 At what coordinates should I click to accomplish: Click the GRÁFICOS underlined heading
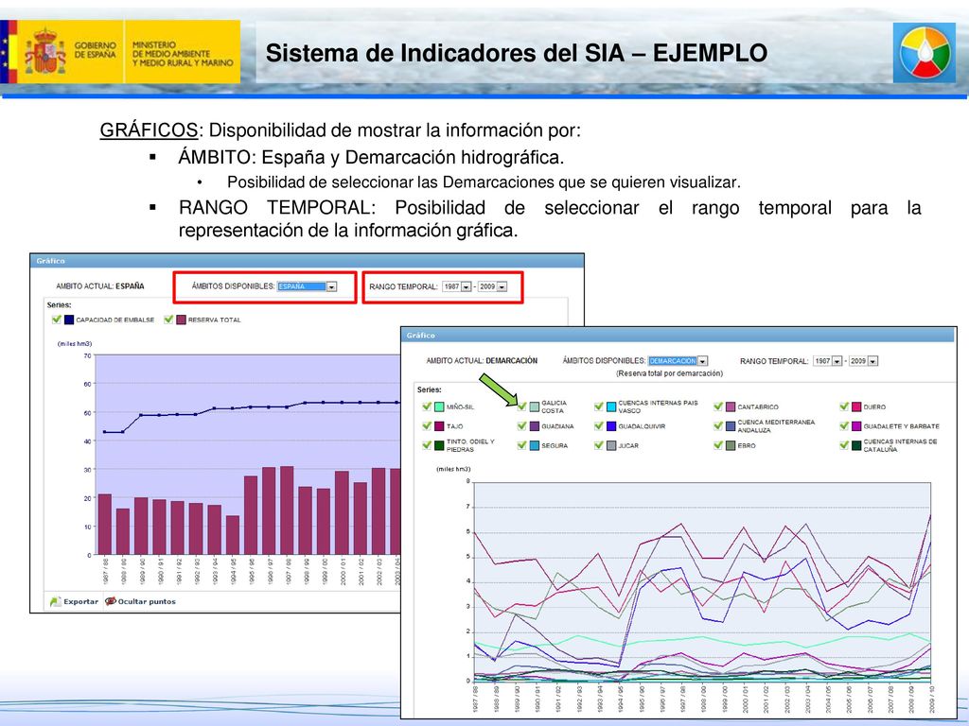[x=149, y=130]
